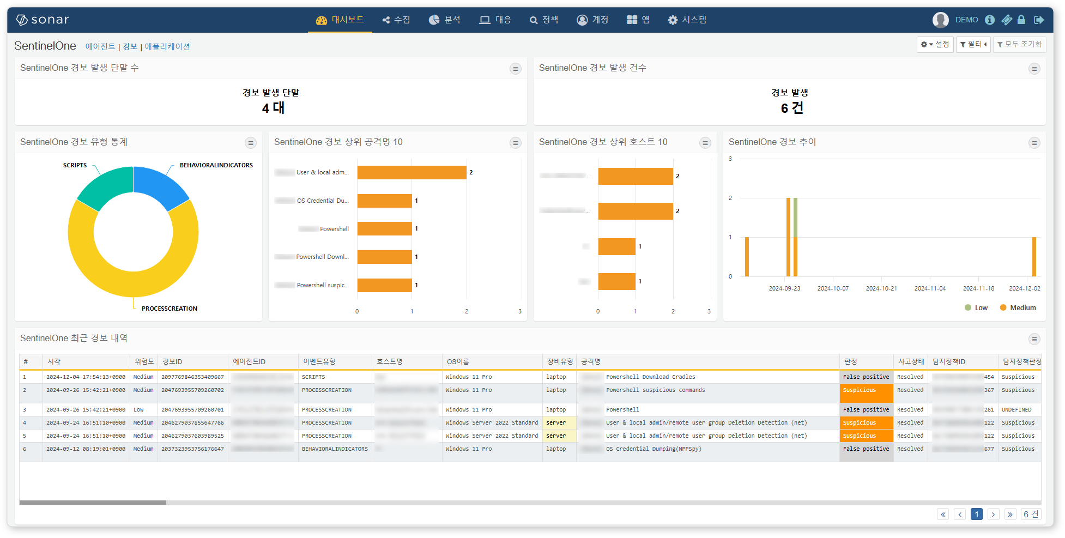The image size is (1065, 538).
Task: Open the 분석 analysis menu
Action: (445, 20)
